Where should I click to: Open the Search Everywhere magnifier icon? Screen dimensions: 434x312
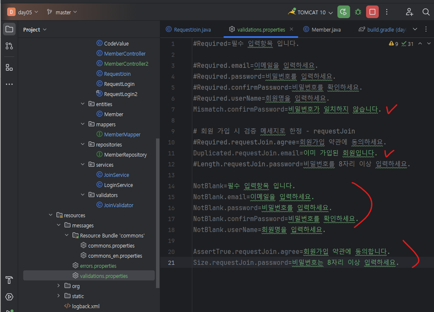point(426,12)
